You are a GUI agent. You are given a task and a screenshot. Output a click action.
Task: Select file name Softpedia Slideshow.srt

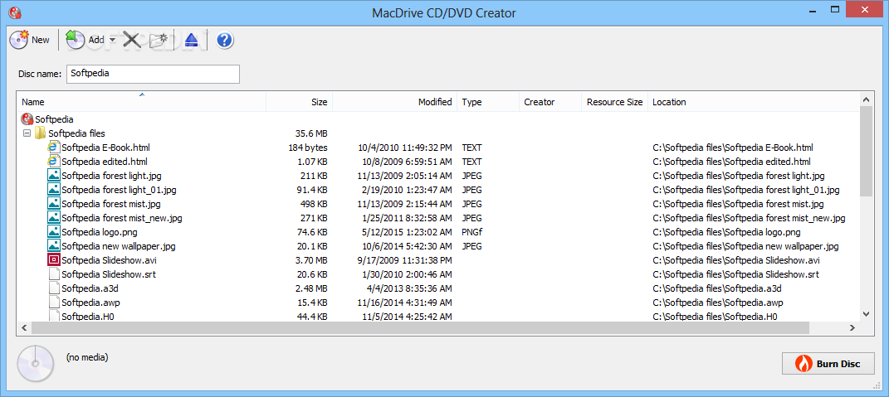[109, 274]
